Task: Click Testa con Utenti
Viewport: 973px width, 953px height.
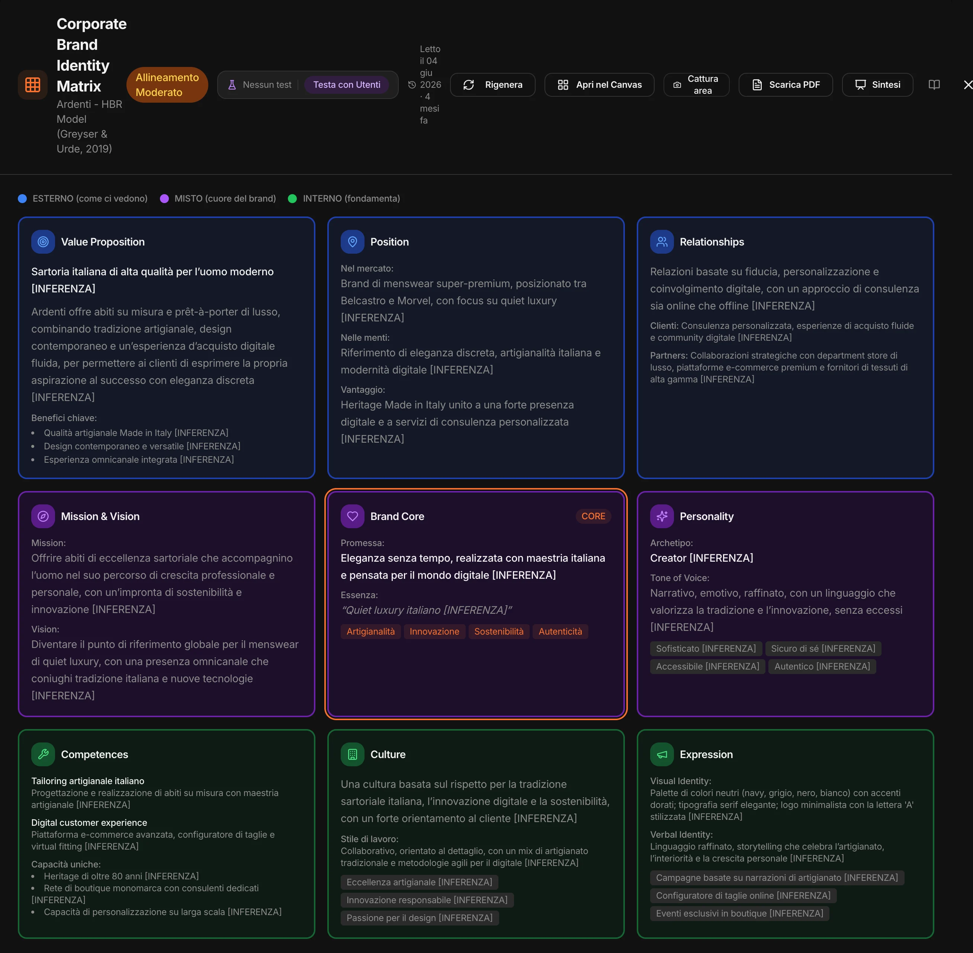Action: 347,84
